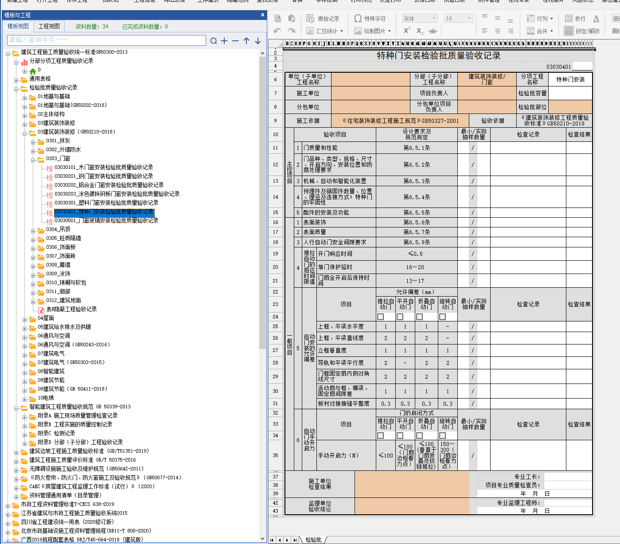Select the 检验批 sheet tab
620x544 pixels.
click(x=313, y=540)
